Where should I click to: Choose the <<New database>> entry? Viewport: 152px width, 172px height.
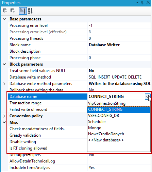pyautogui.click(x=119, y=140)
